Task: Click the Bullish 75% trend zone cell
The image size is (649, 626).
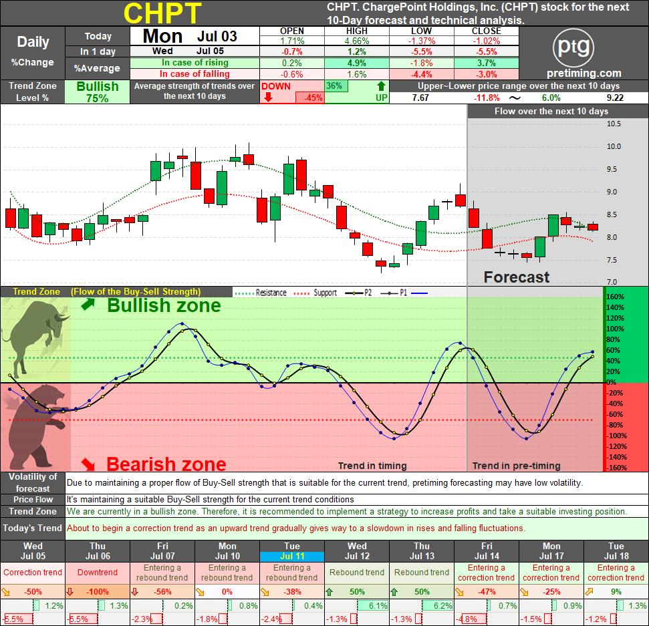Action: 98,92
